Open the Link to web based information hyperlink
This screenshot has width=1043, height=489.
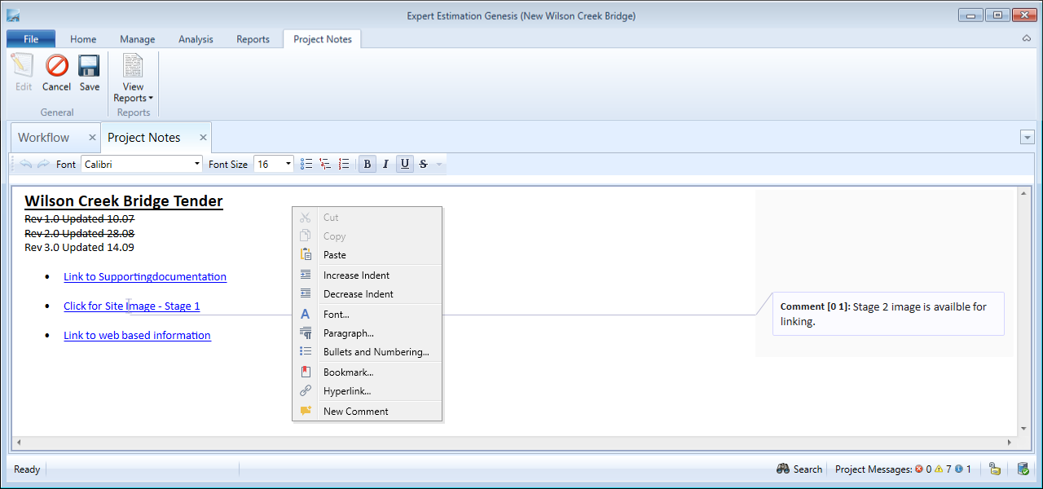137,336
